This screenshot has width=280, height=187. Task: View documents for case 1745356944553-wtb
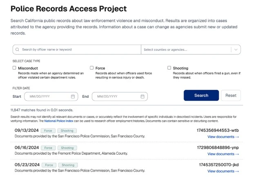point(223,137)
